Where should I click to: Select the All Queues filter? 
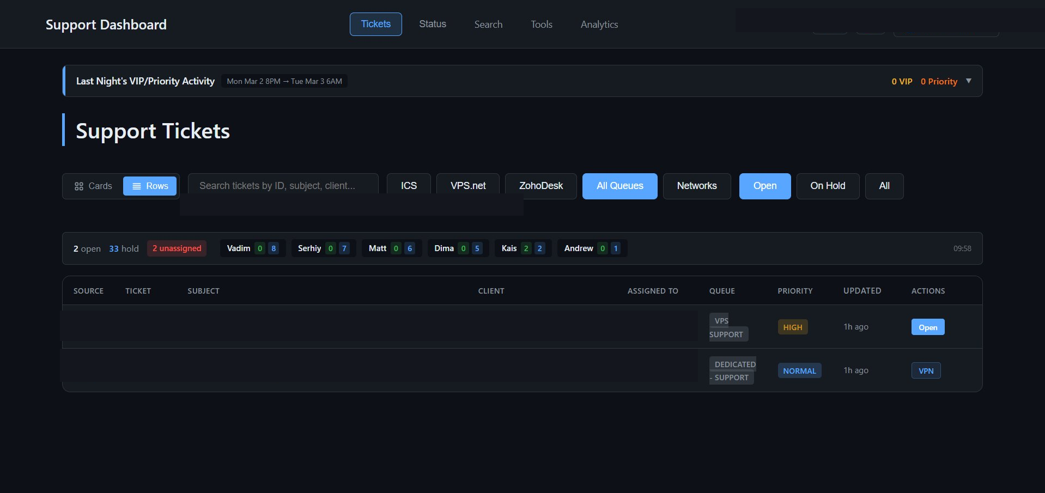pyautogui.click(x=619, y=186)
